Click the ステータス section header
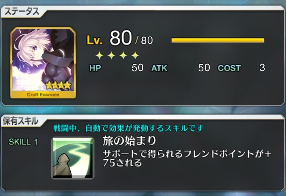Image resolution: width=286 pixels, height=196 pixels. [x=22, y=12]
